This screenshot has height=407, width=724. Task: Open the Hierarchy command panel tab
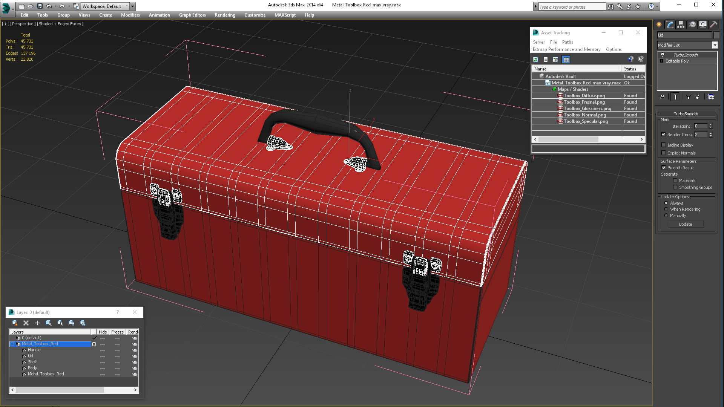pyautogui.click(x=681, y=24)
